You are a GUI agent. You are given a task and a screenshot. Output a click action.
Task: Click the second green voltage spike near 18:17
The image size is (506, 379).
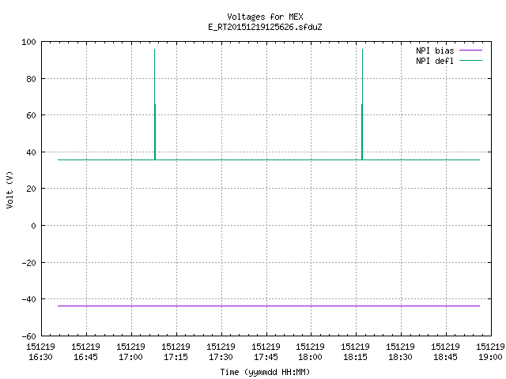pyautogui.click(x=362, y=104)
